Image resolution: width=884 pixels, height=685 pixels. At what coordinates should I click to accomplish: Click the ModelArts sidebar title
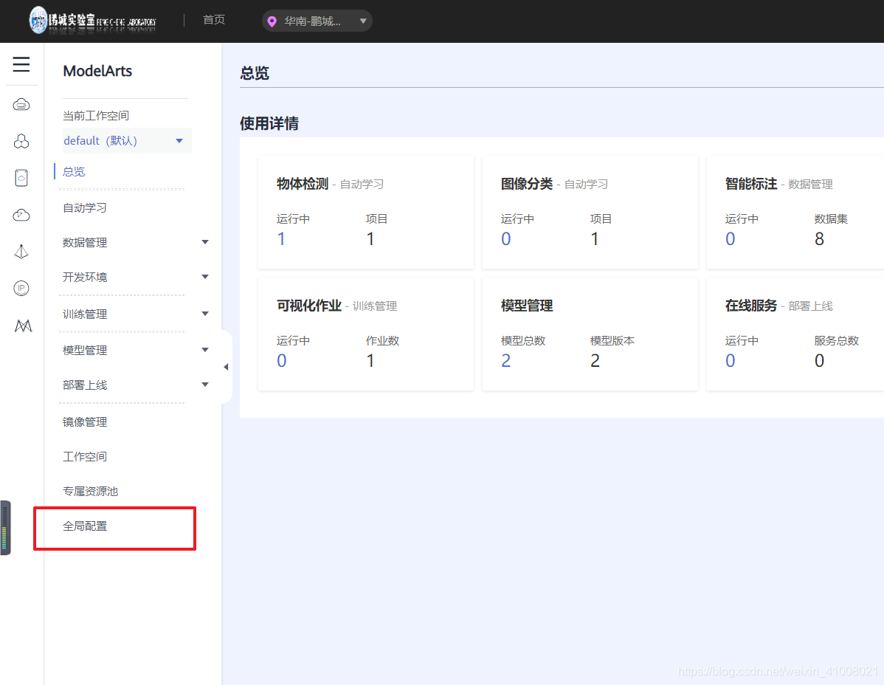pos(97,71)
